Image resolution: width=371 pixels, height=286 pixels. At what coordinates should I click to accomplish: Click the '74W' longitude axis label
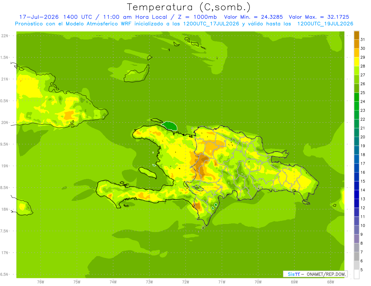click(113, 282)
